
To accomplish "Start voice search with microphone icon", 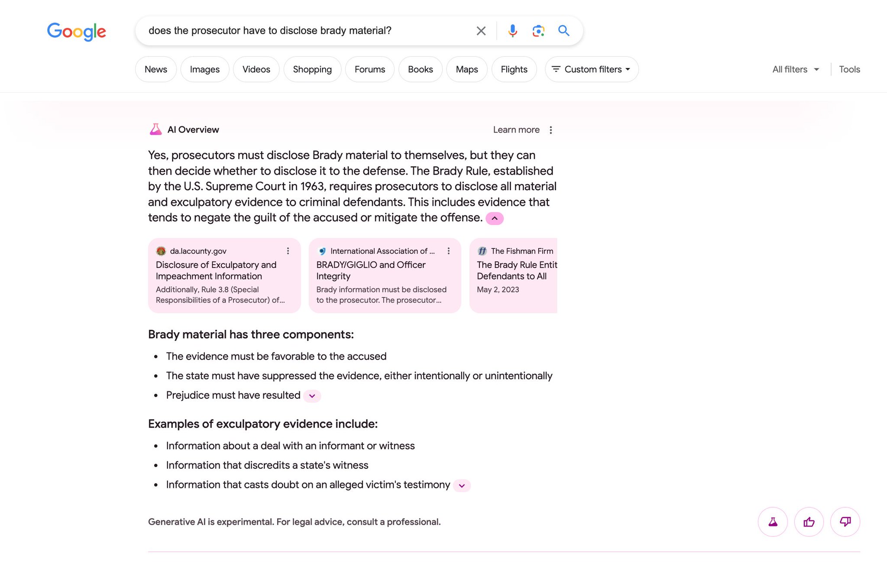I will [512, 31].
